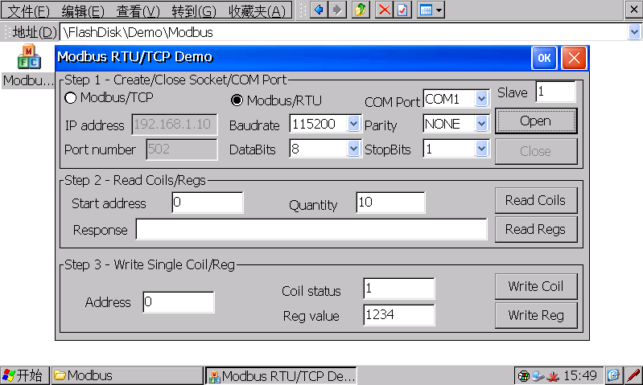Go up one folder level
643x385 pixels.
tap(361, 10)
